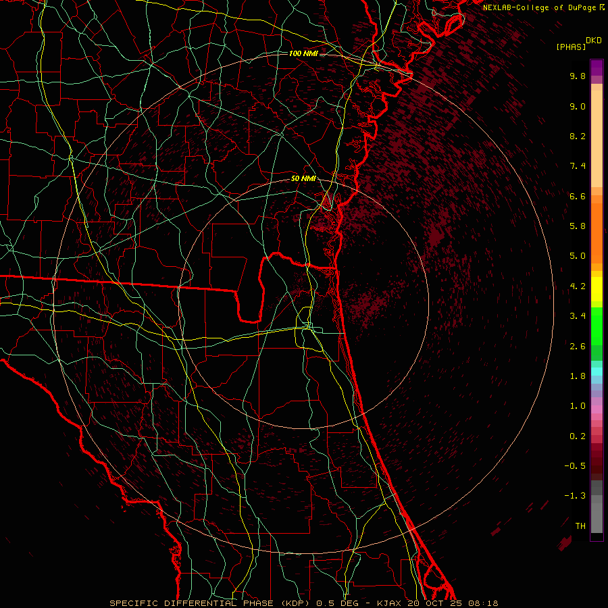Select the 9.8 value on color scale
Viewport: 608px width, 608px height.
[578, 76]
